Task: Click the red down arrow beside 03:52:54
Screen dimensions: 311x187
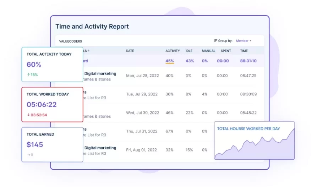Action: [28, 115]
